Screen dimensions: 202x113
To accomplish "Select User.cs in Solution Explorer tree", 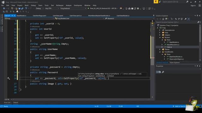I will pyautogui.click(x=169, y=47).
